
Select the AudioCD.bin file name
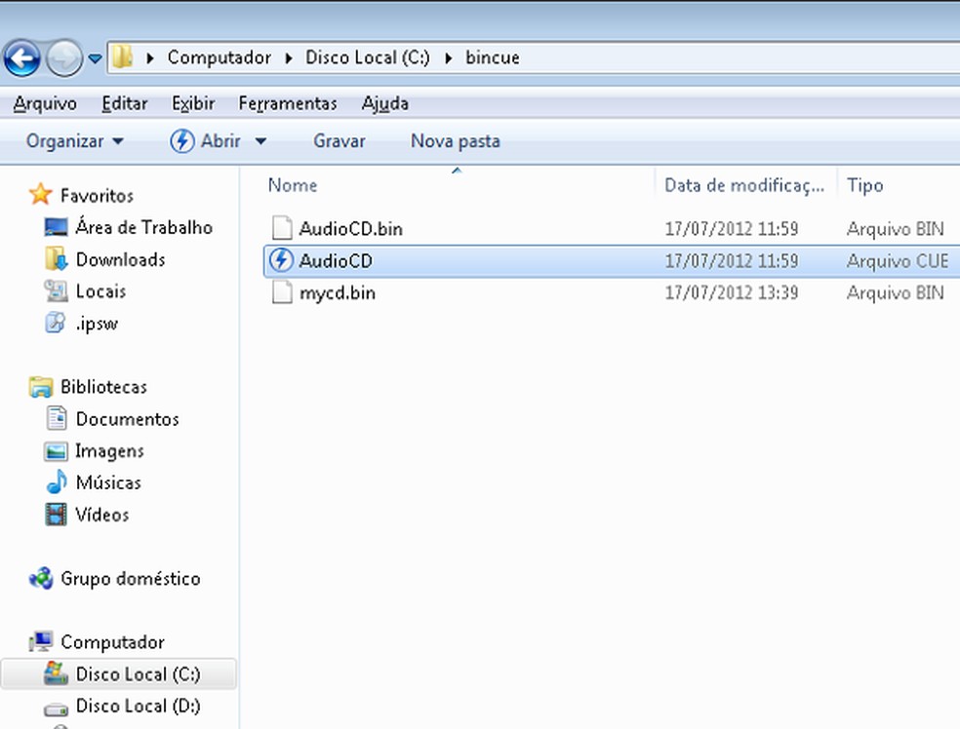(351, 229)
